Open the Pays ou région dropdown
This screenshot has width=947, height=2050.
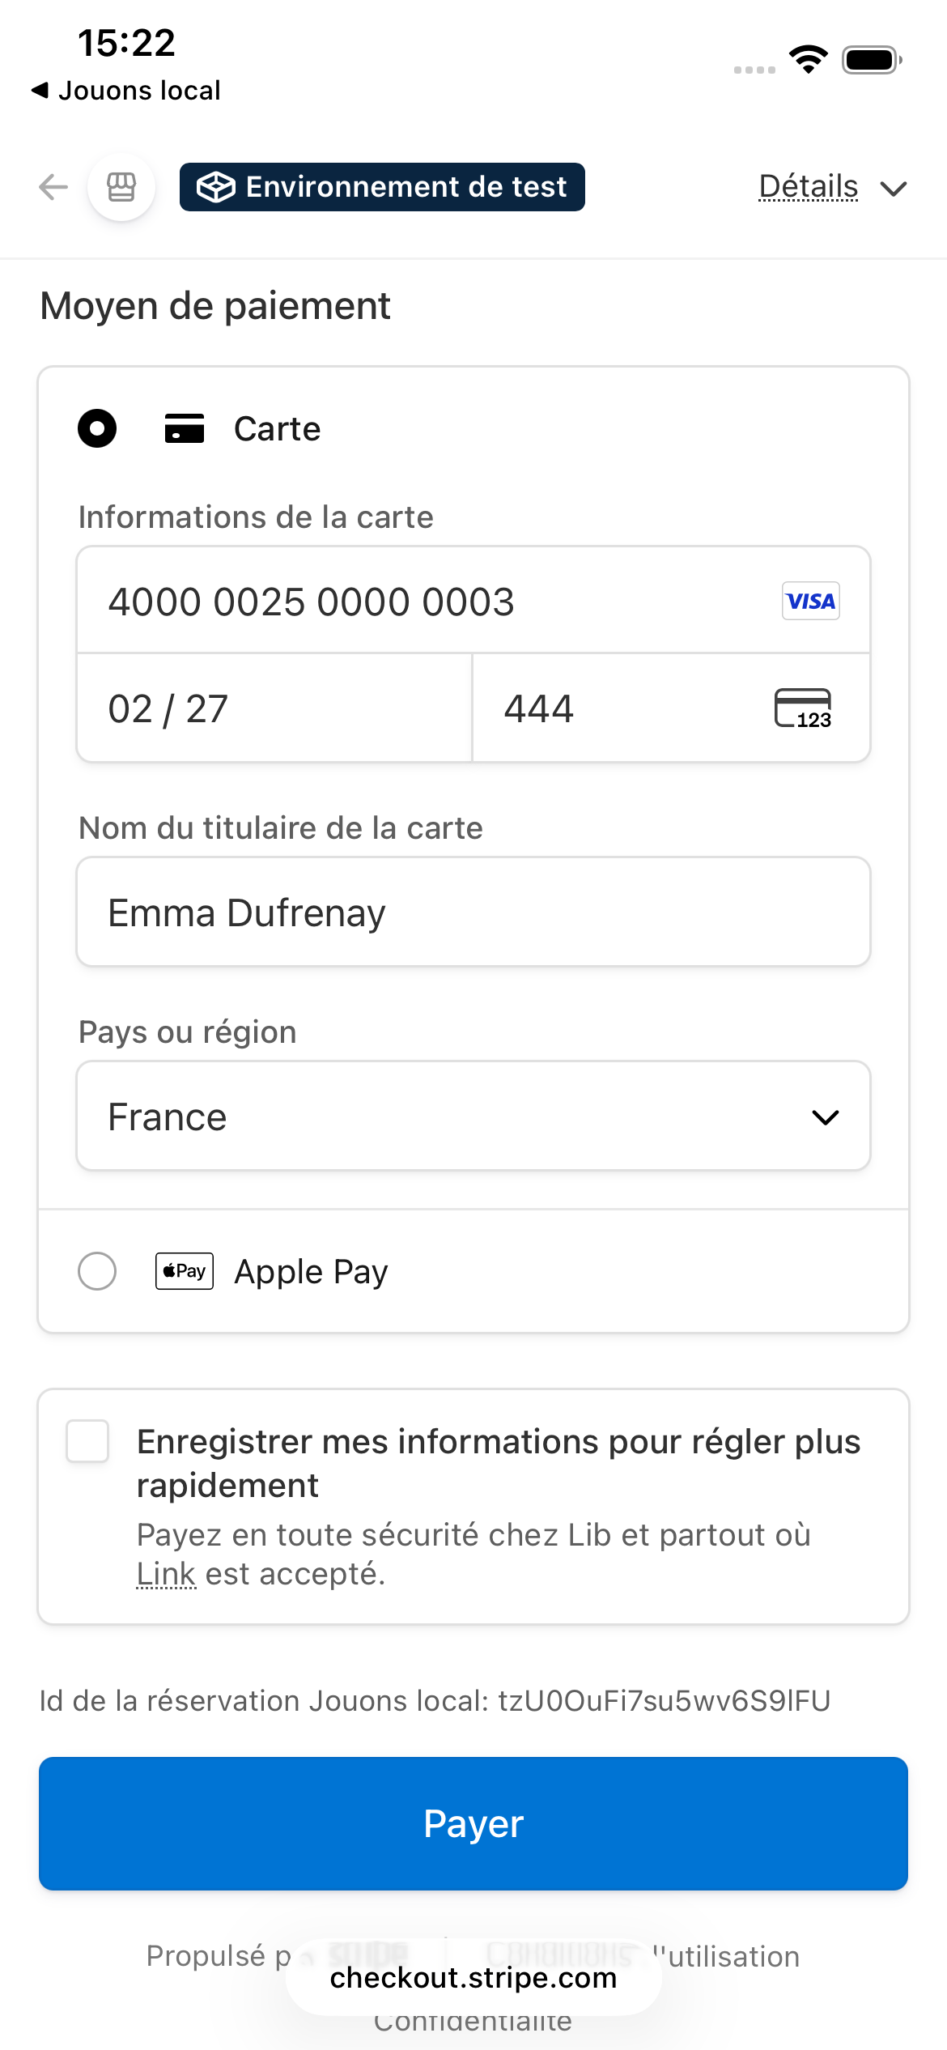pos(473,1116)
